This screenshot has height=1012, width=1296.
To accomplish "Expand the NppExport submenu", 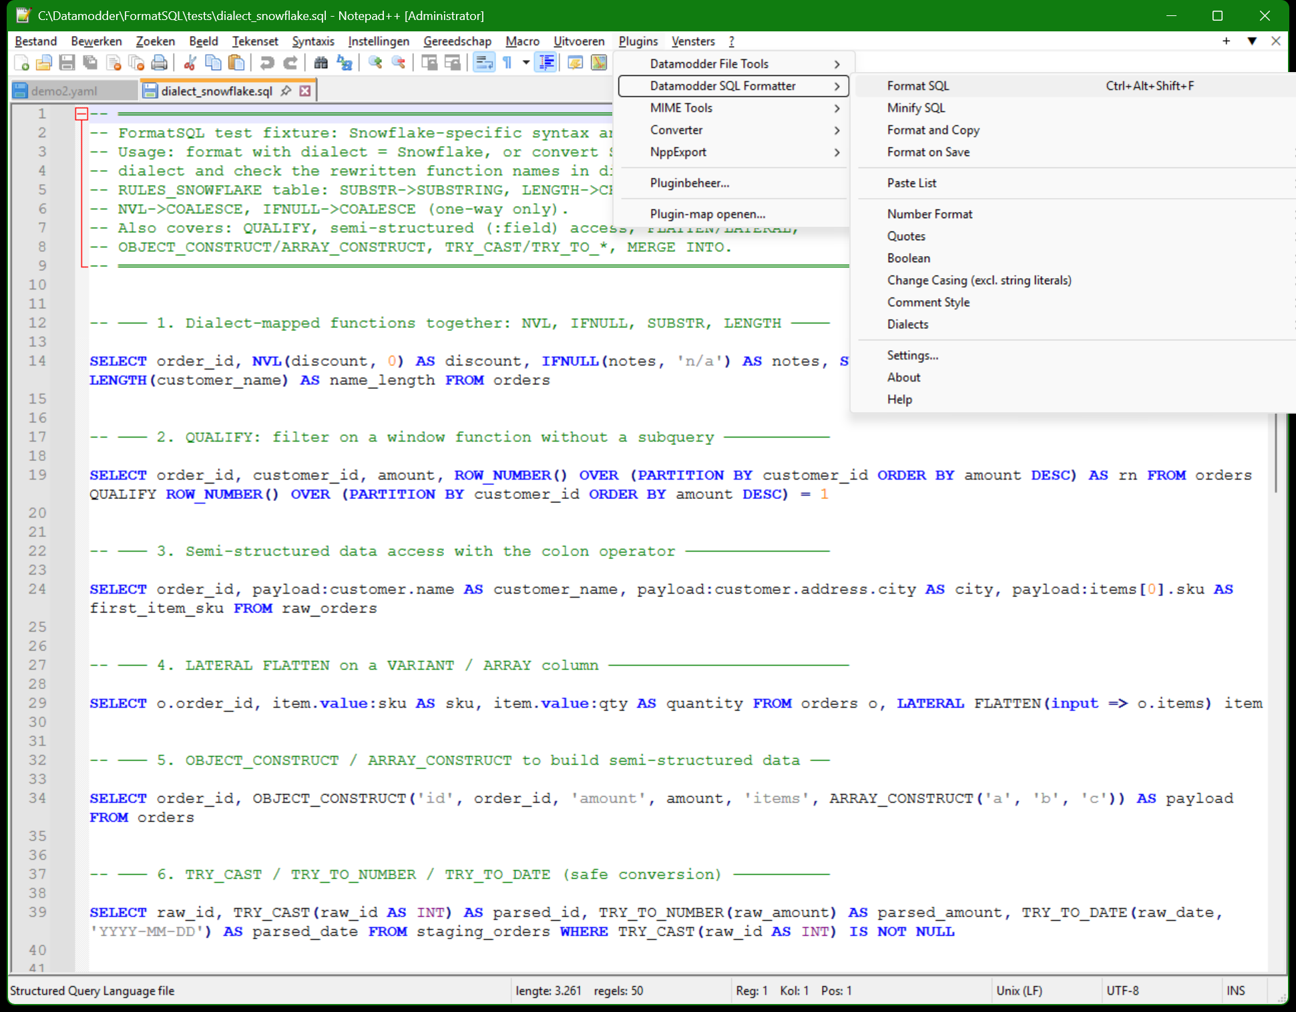I will [734, 152].
